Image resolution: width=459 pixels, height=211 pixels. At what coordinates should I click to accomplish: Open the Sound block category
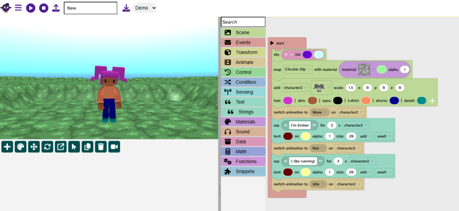[243, 131]
